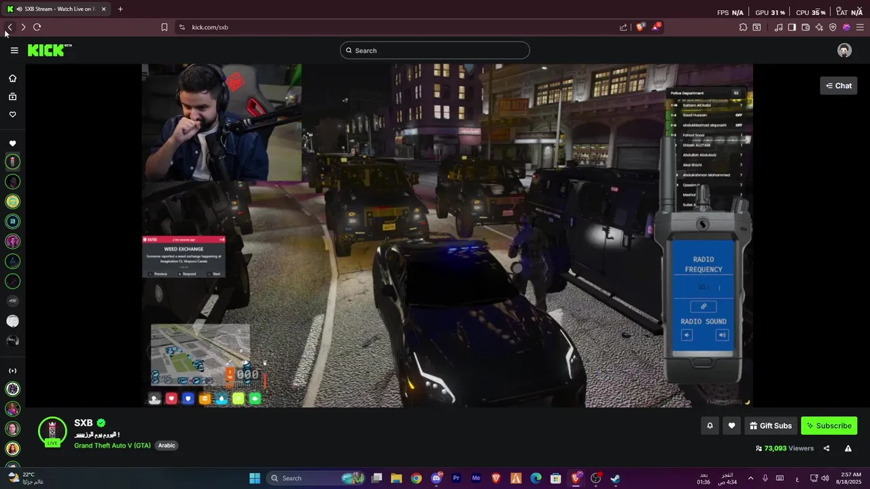
Task: Open the volume speaker tray icon
Action: [825, 478]
